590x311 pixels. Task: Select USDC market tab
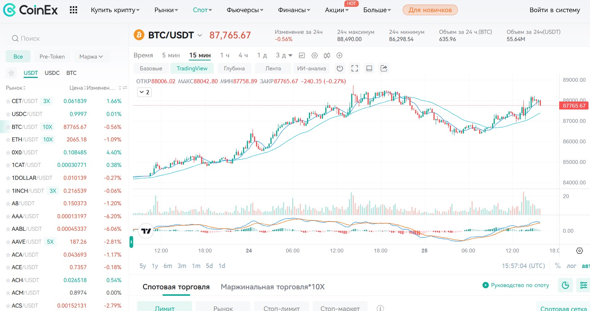[x=52, y=73]
